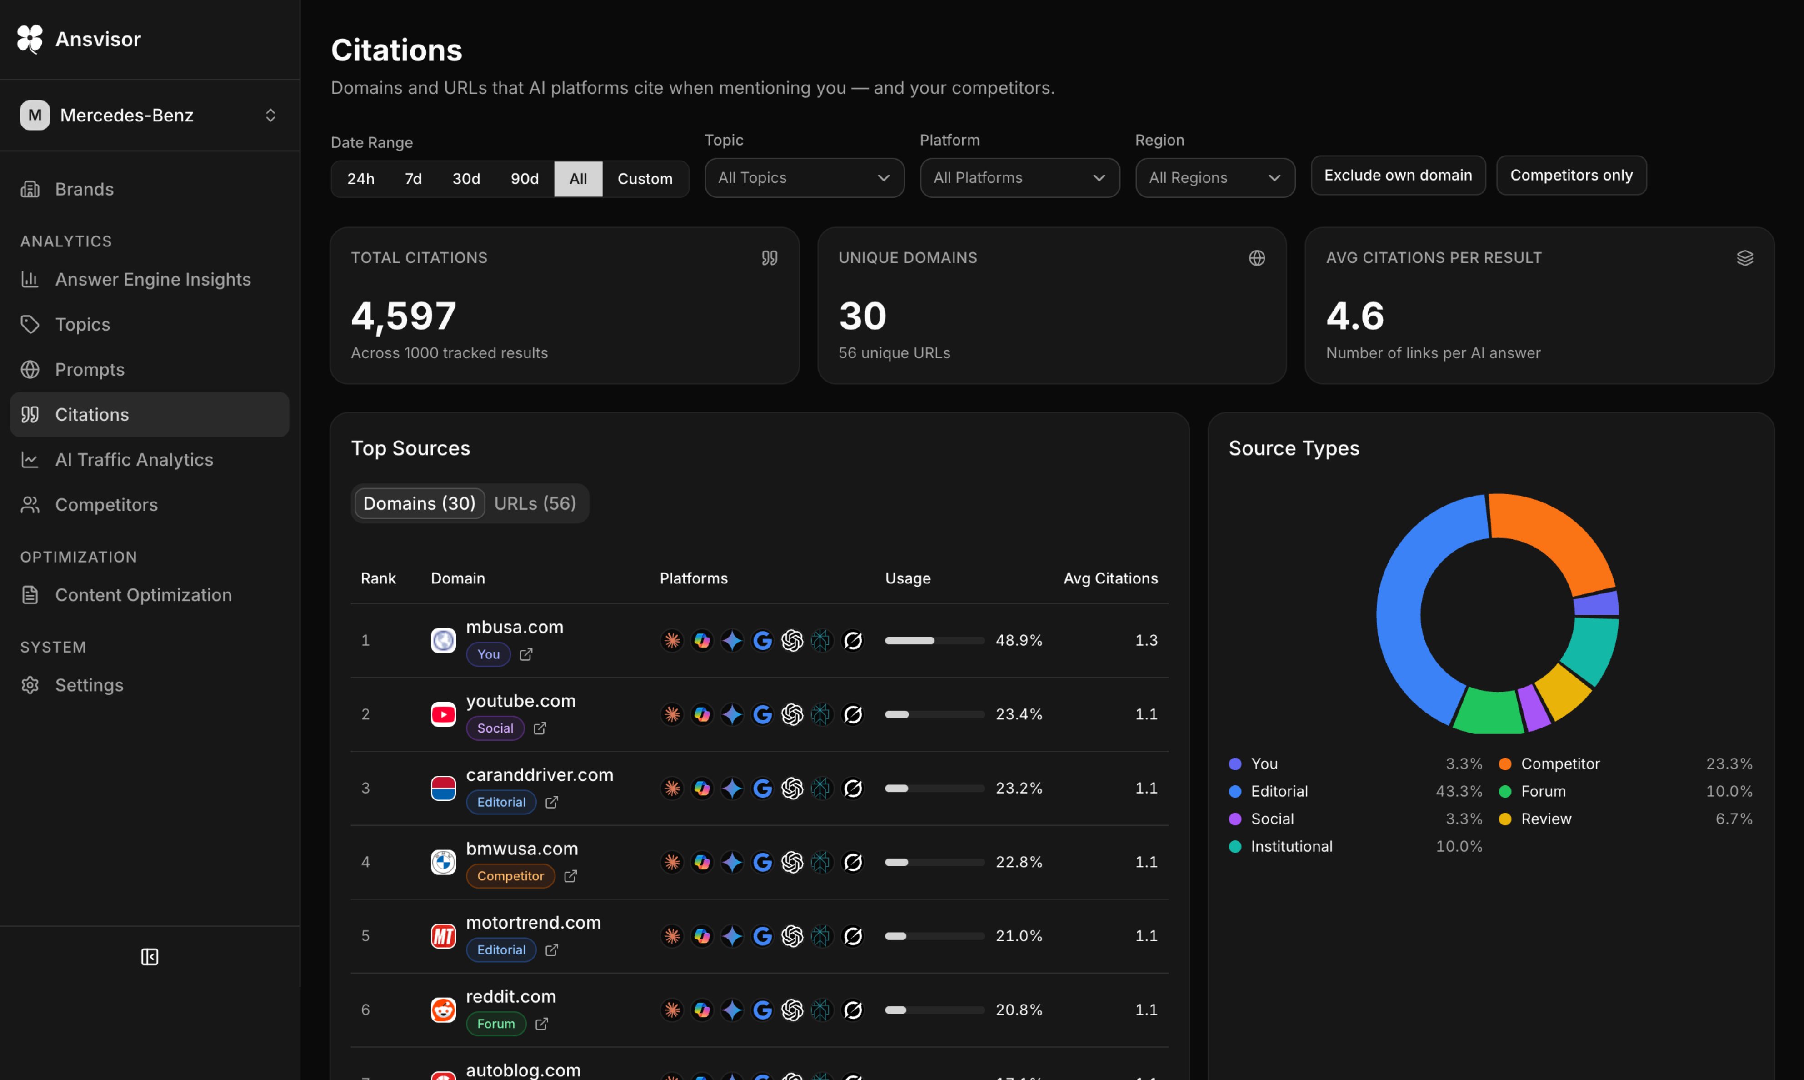Collapse the sidebar using the panel icon
This screenshot has height=1080, width=1804.
(x=149, y=957)
